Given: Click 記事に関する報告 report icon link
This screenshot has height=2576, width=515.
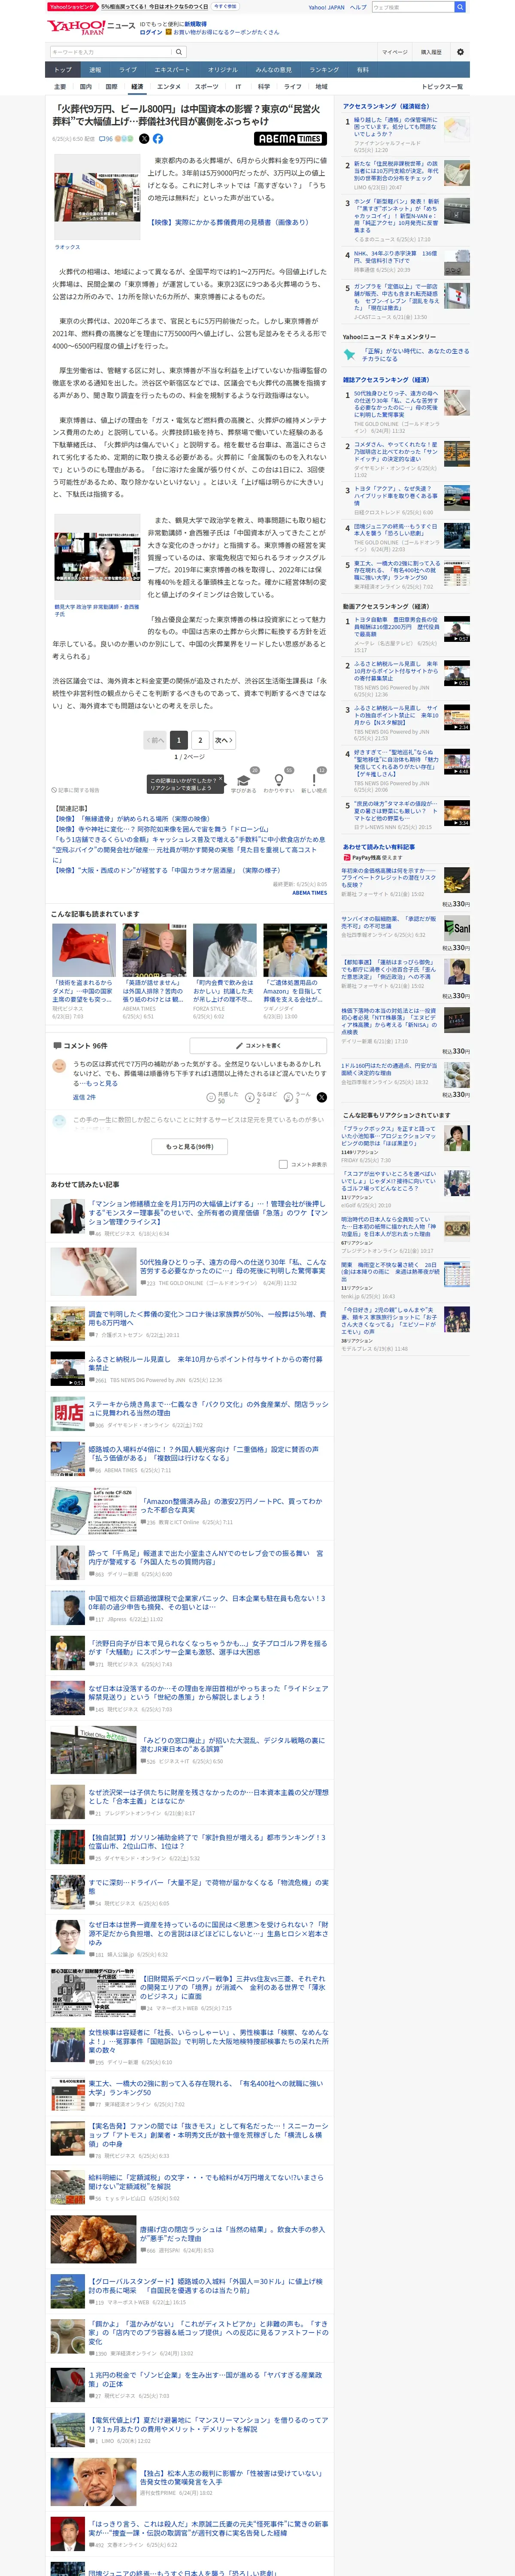Looking at the screenshot, I should point(76,790).
